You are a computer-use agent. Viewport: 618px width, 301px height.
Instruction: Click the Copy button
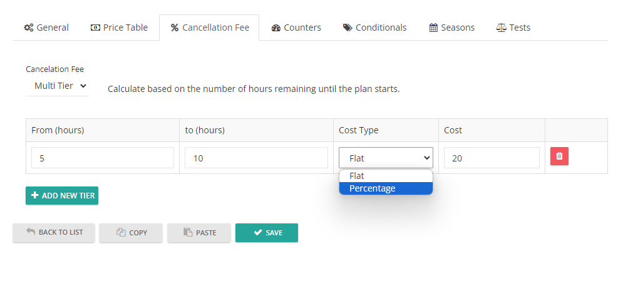coord(131,233)
